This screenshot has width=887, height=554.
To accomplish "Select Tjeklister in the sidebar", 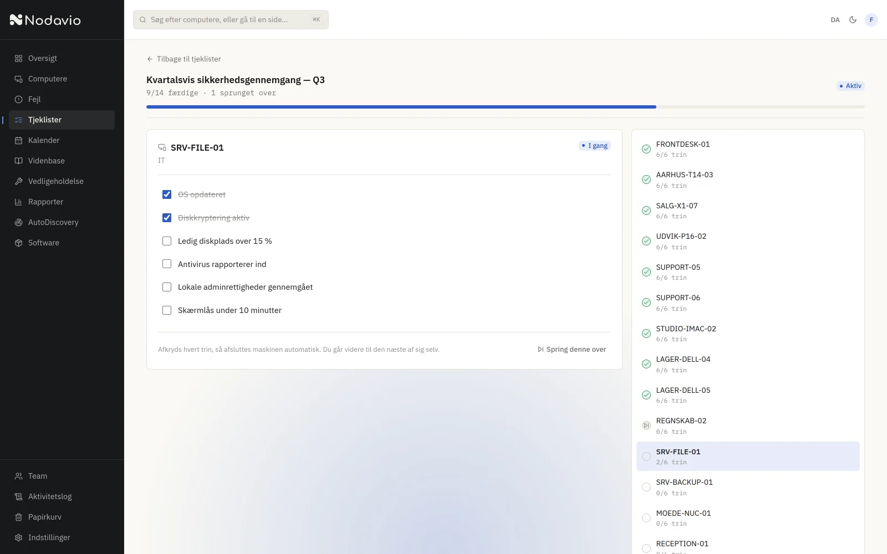I will point(62,120).
